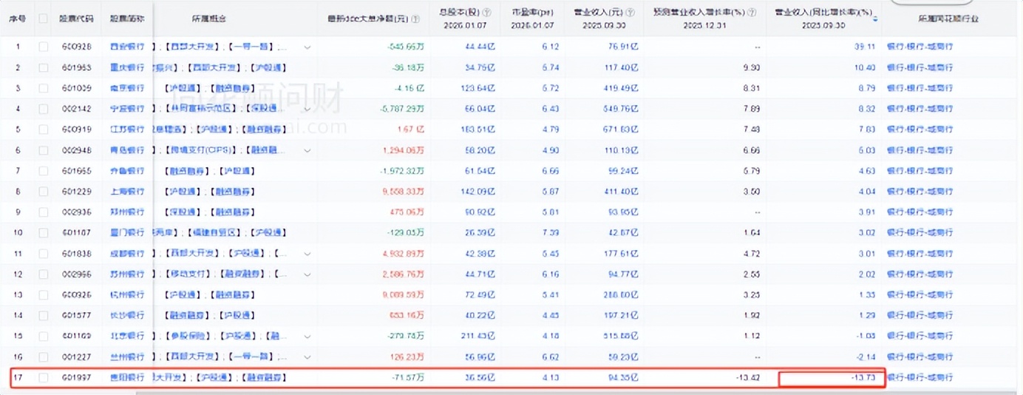Open 郑州银行 stock name link

coord(127,212)
